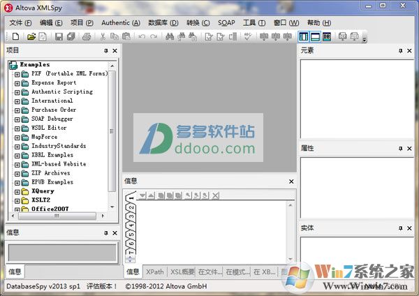Click the Replace binoculars icon

click(193, 36)
